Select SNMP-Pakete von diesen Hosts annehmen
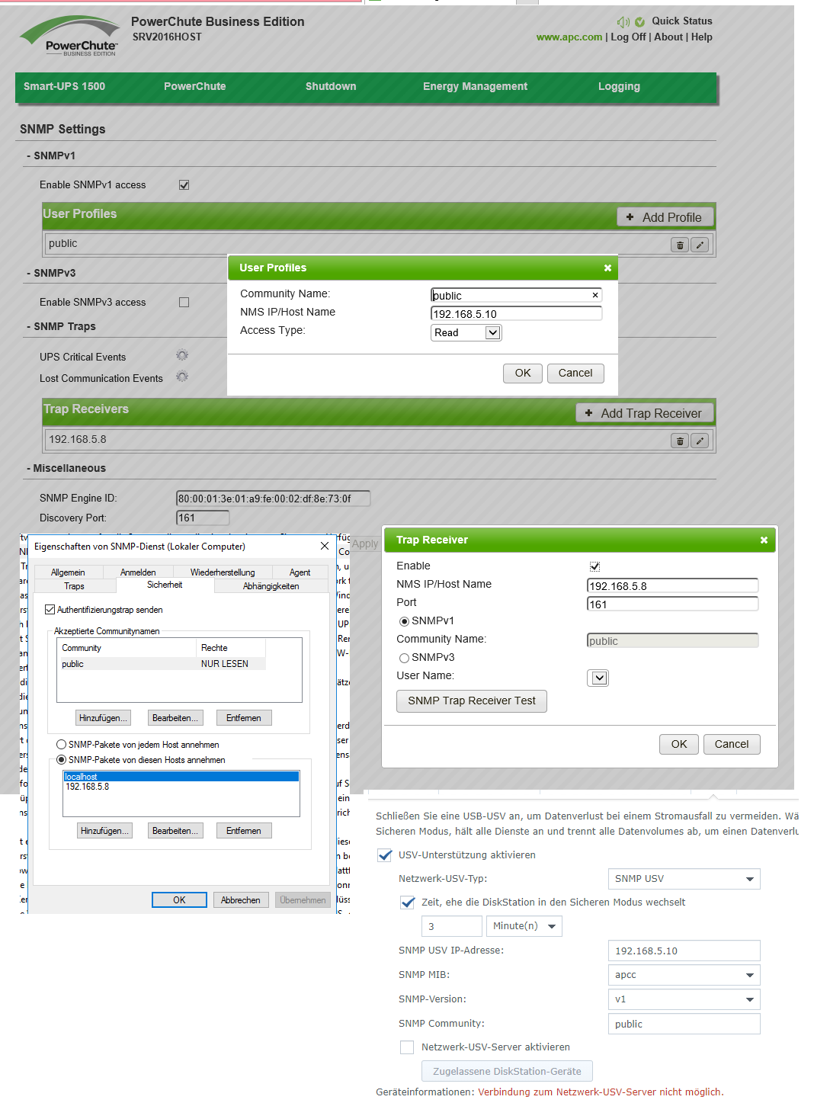 61,760
